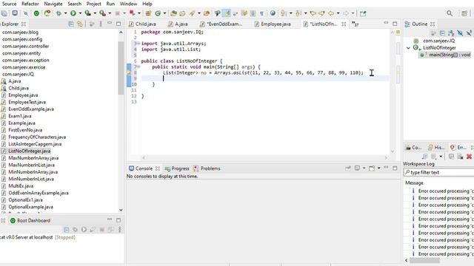Screen dimensions: 474x266
Task: Open Employee.java in Package Explorer
Action: click(23, 95)
